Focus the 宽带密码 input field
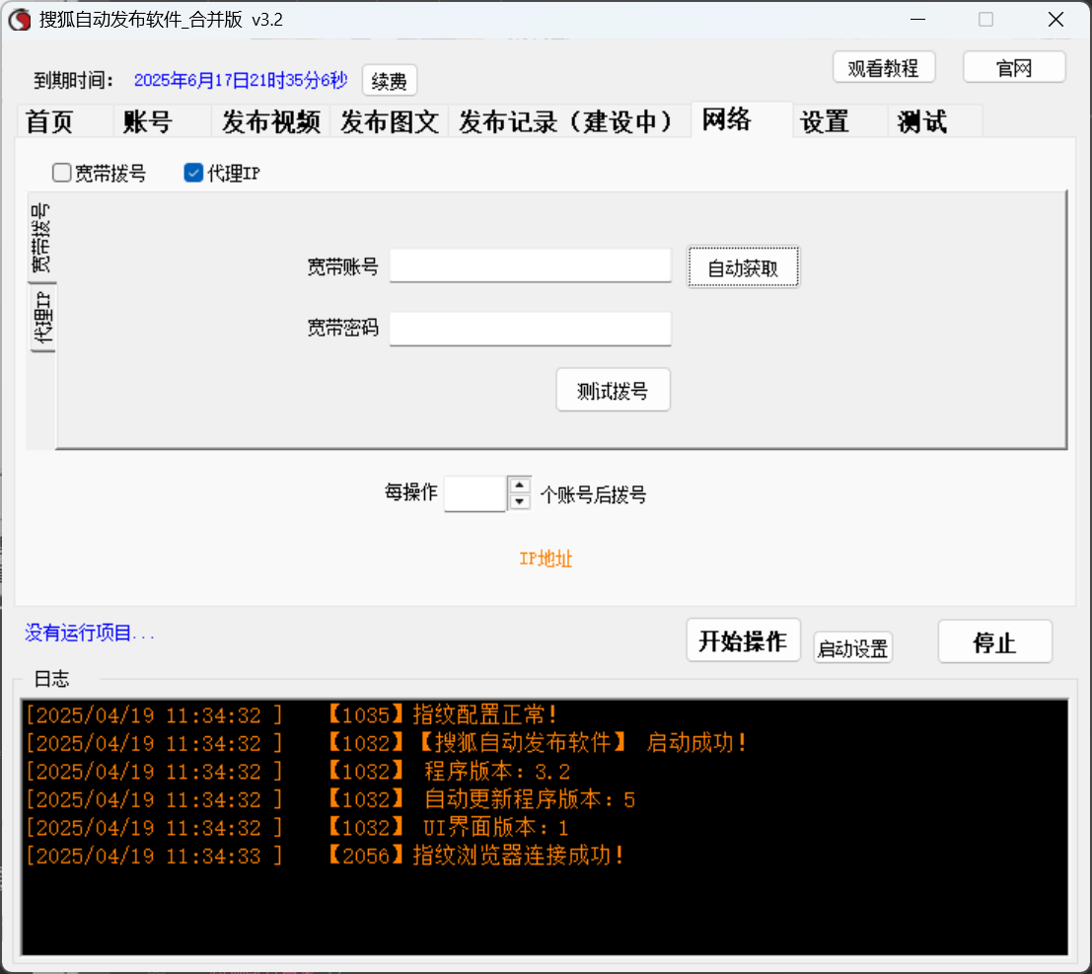The width and height of the screenshot is (1092, 974). [x=530, y=329]
